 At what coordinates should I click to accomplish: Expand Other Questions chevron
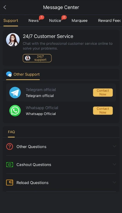(114, 146)
